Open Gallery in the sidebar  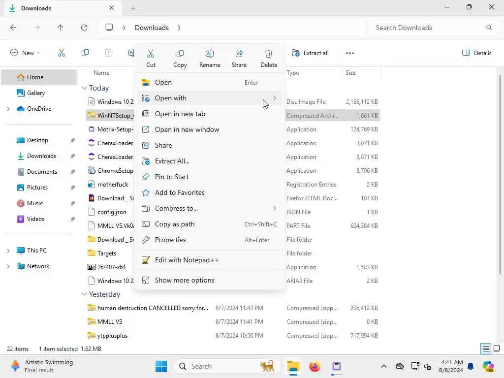[x=39, y=93]
